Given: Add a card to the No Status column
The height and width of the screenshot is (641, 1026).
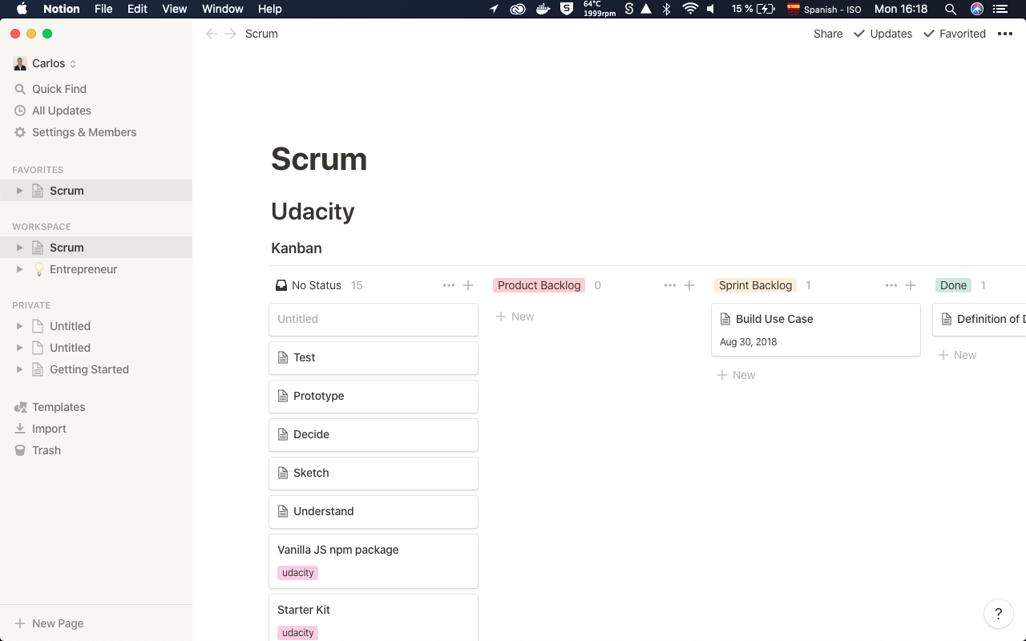Looking at the screenshot, I should (468, 285).
